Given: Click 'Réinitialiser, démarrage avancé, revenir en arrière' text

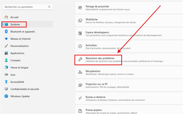Looking at the screenshot, I should (x=110, y=74).
